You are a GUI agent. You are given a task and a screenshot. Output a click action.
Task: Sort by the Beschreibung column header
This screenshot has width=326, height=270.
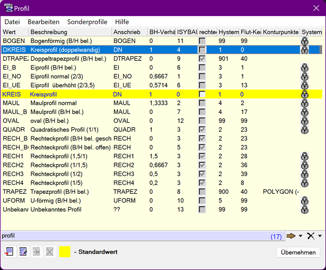pyautogui.click(x=69, y=32)
